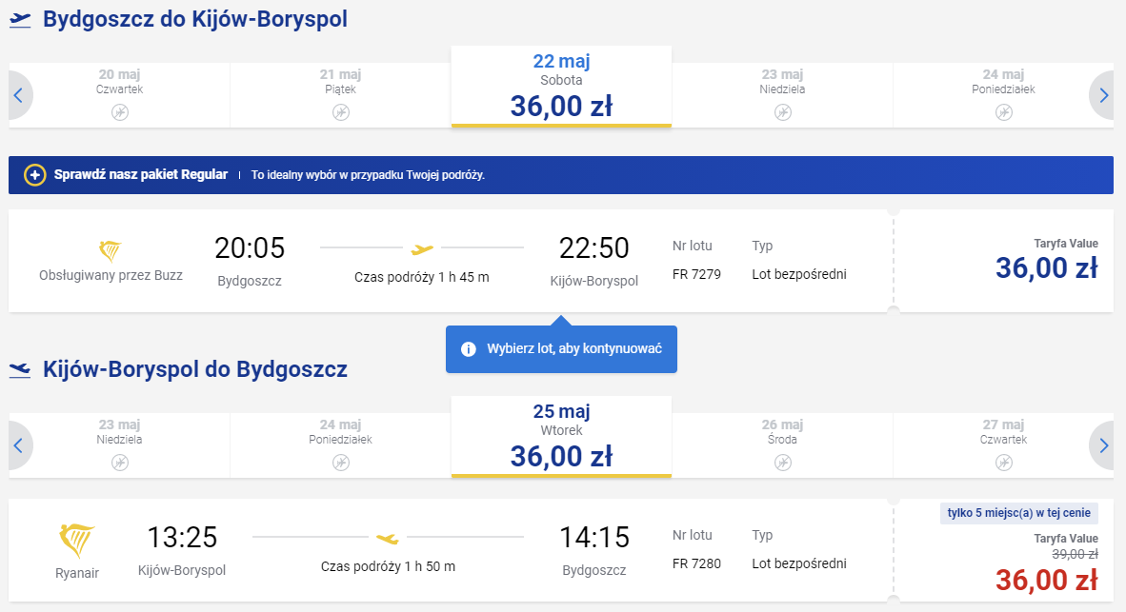Click the info icon in the blue tooltip
1126x612 pixels.
point(468,349)
